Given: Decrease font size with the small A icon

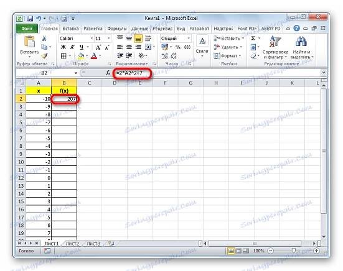Looking at the screenshot, I should [x=107, y=47].
